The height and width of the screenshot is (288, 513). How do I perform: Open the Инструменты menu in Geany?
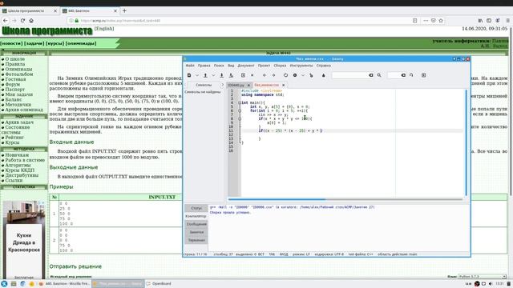(301, 66)
